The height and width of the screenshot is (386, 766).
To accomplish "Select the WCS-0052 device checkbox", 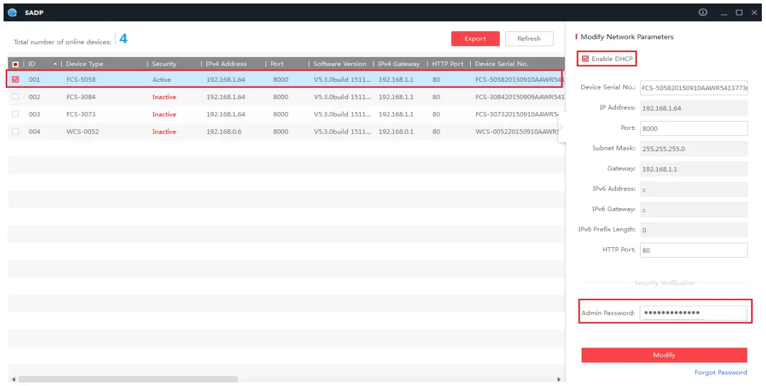I will tap(15, 131).
